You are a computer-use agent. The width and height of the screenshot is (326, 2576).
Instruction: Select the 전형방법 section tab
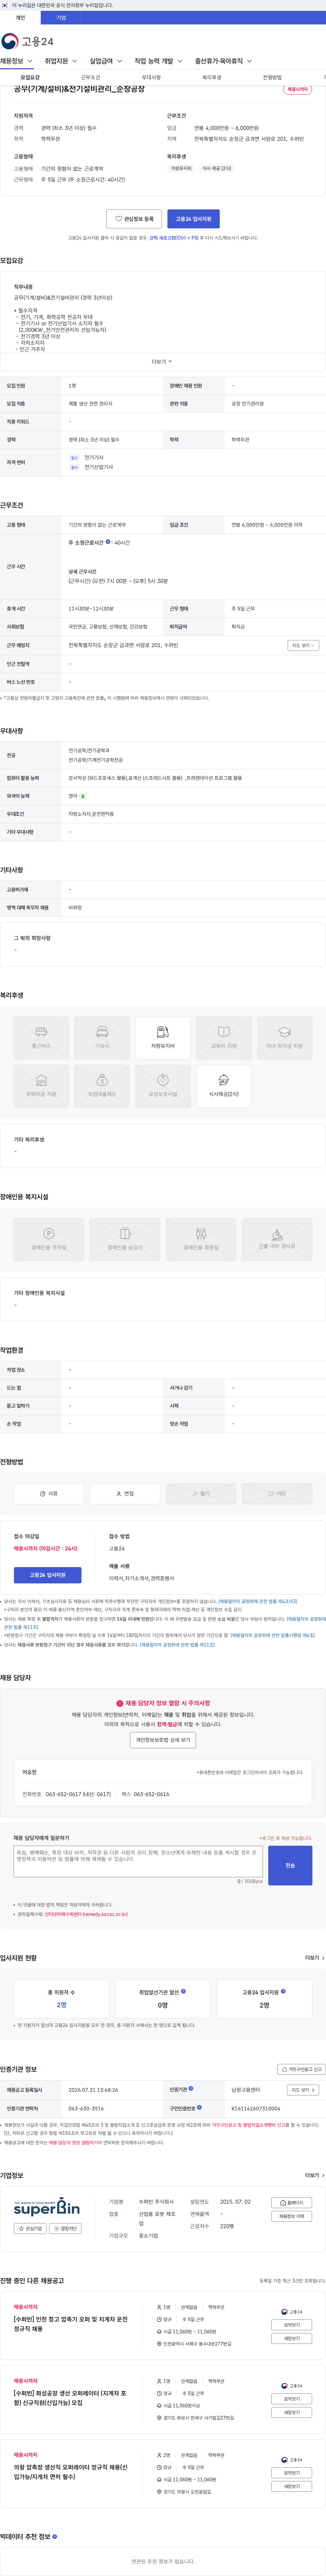tap(272, 77)
